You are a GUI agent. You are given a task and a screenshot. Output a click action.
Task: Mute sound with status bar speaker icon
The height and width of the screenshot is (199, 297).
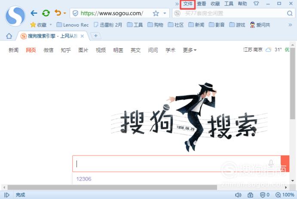(x=238, y=195)
